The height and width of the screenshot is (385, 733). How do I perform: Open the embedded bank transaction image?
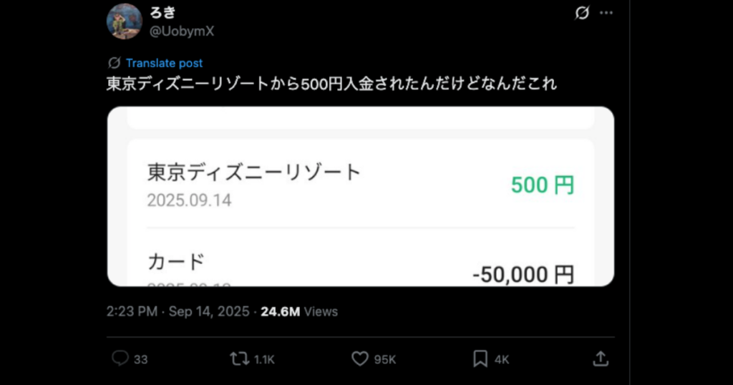tap(361, 196)
